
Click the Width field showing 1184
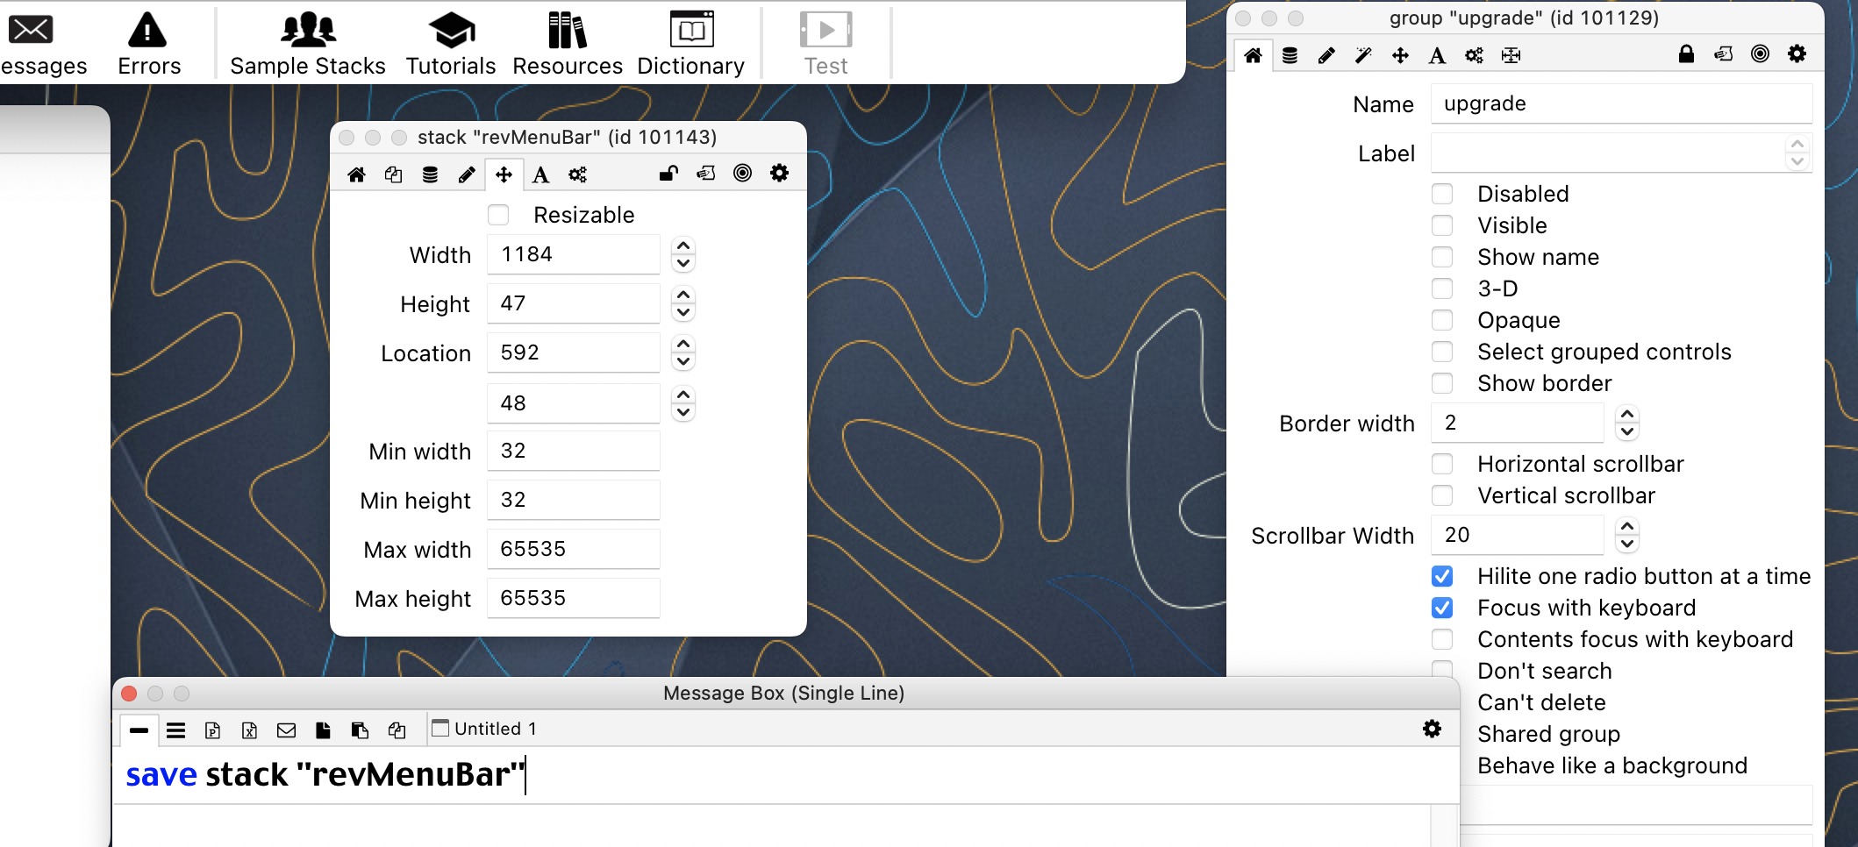574,254
